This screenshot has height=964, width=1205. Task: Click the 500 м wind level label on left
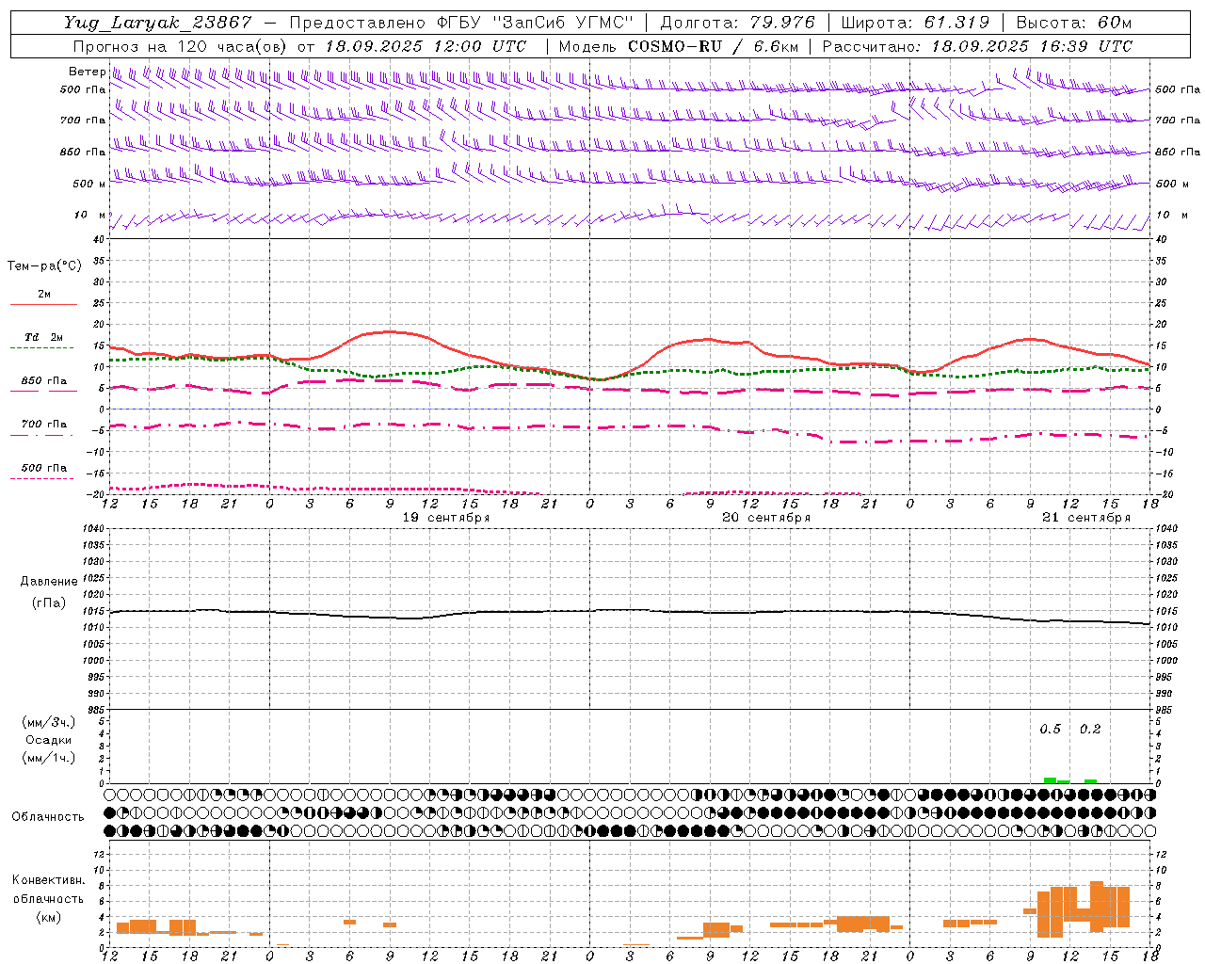89,184
